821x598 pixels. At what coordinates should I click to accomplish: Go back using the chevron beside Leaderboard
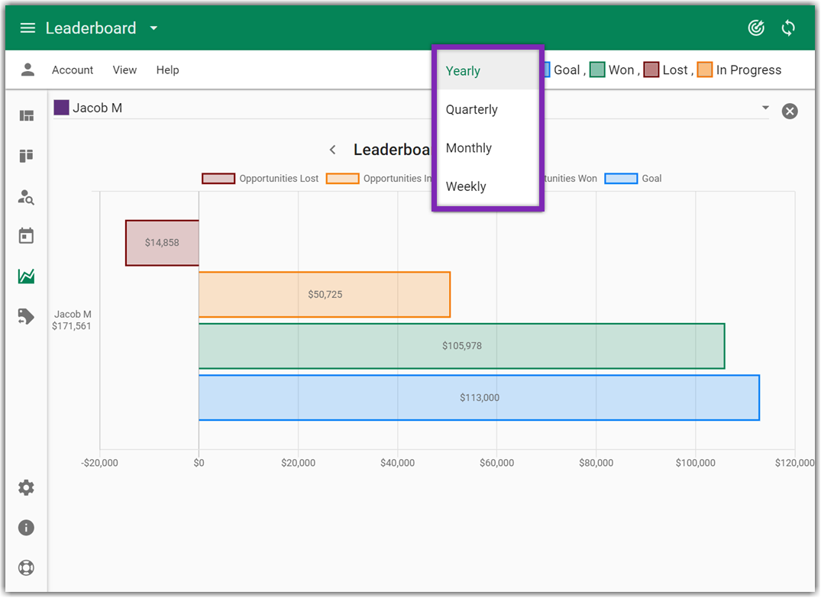click(x=332, y=150)
